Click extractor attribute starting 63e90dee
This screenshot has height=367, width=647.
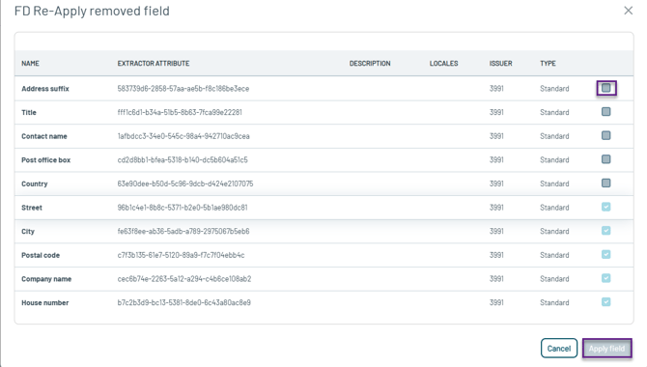(185, 183)
